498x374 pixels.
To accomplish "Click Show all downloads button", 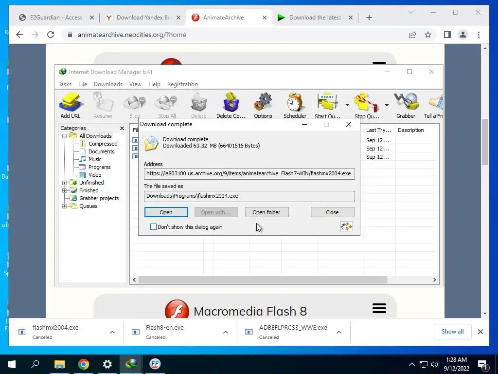I will click(452, 331).
